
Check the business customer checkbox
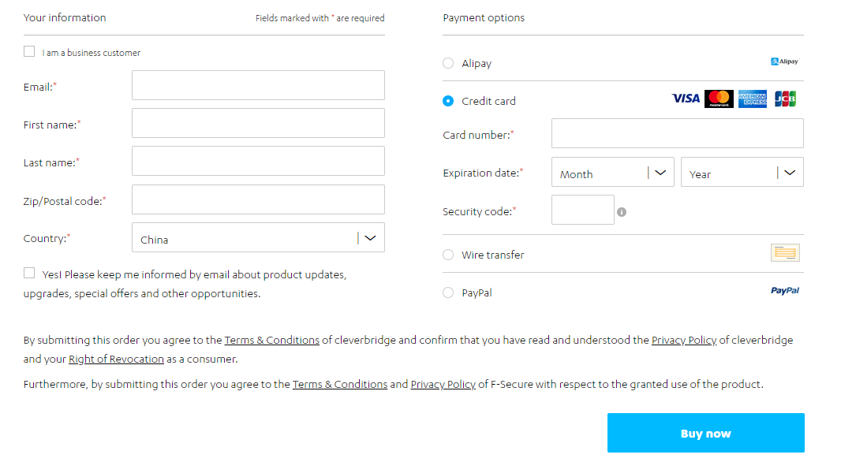coord(29,51)
